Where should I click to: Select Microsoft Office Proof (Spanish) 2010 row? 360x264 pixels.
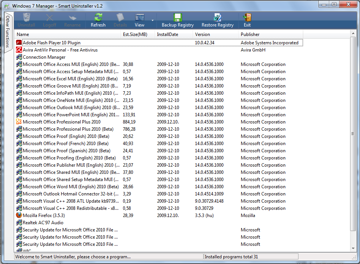click(x=159, y=151)
